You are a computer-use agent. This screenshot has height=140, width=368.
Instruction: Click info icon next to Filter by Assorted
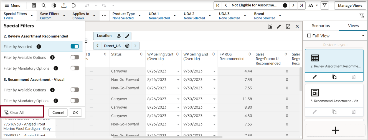[x=39, y=47]
